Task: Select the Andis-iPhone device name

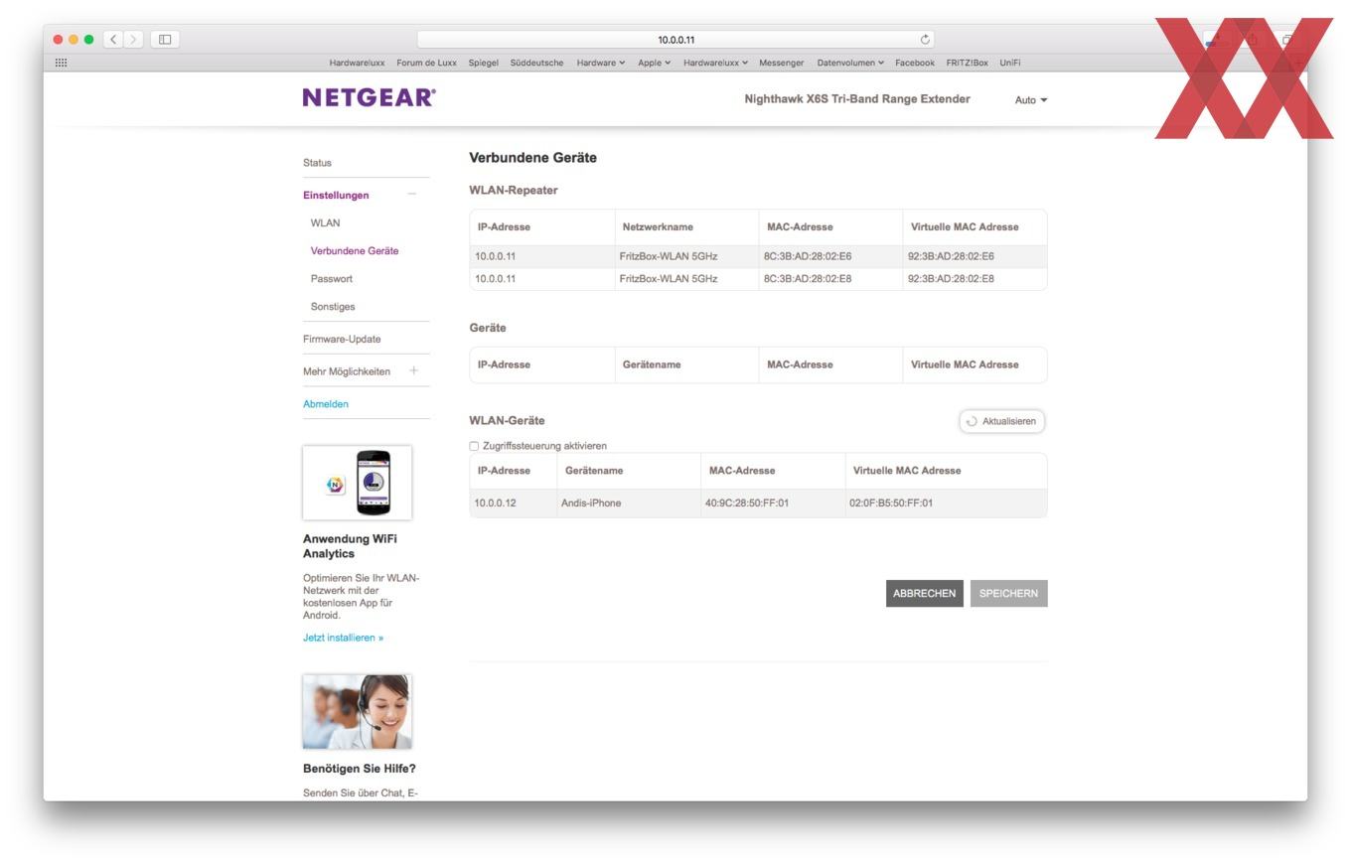Action: 591,503
